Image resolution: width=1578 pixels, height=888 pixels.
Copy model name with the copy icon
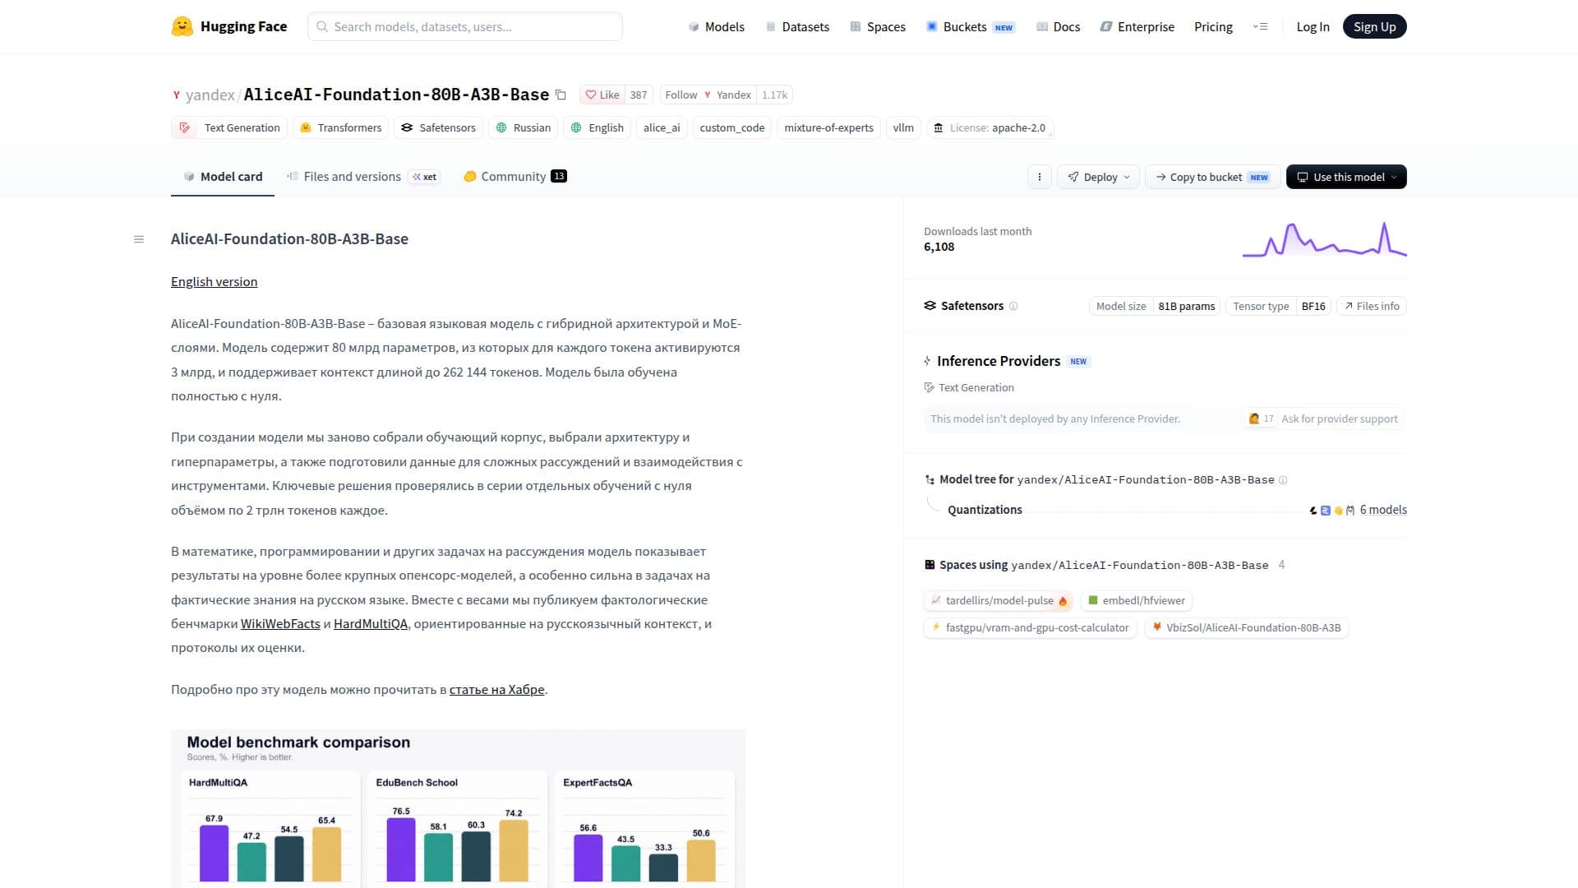tap(561, 95)
